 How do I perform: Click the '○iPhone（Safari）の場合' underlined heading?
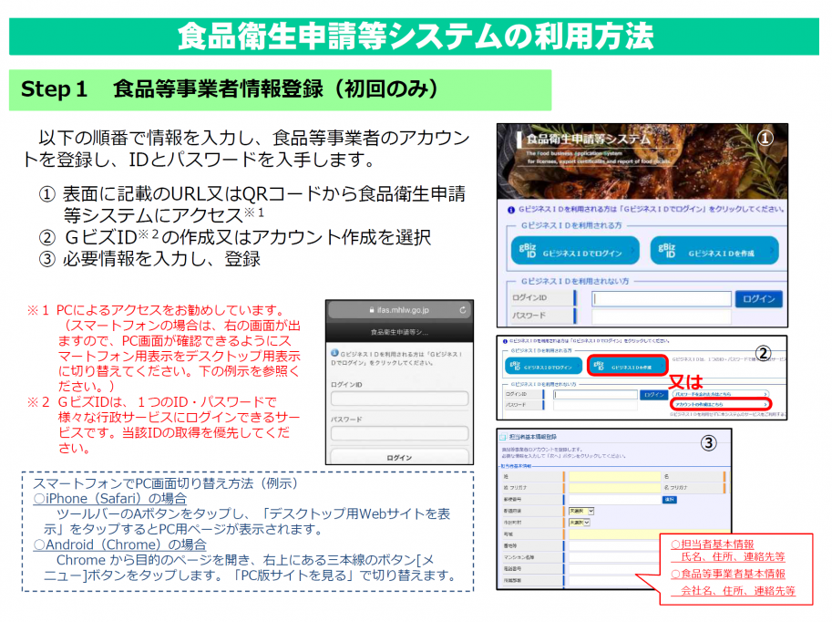click(110, 499)
